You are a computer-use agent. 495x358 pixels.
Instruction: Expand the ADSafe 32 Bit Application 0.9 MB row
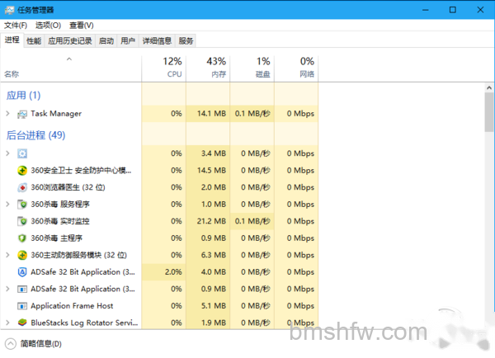pyautogui.click(x=8, y=289)
